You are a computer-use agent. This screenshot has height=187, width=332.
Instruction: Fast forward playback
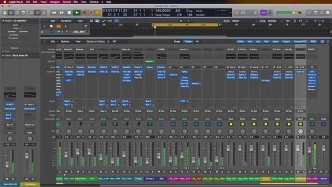[62, 12]
